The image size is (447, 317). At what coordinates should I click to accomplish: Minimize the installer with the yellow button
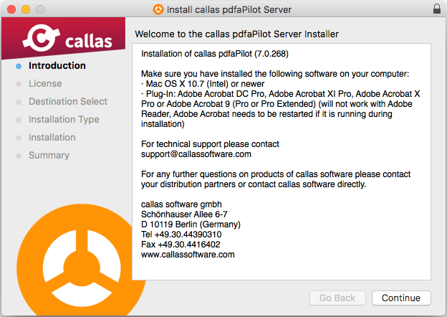26,9
